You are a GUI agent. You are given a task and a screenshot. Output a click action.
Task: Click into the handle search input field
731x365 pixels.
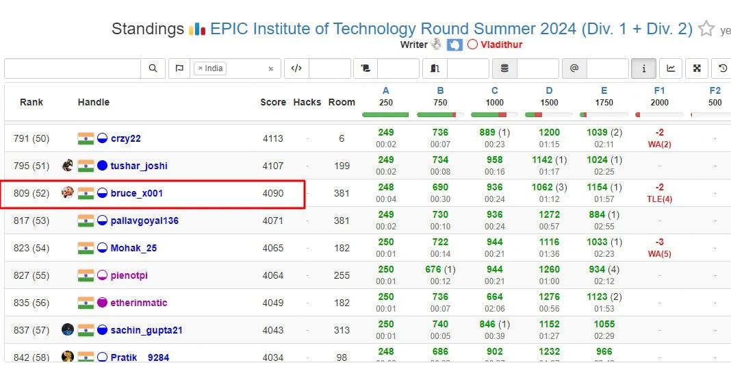tap(73, 68)
